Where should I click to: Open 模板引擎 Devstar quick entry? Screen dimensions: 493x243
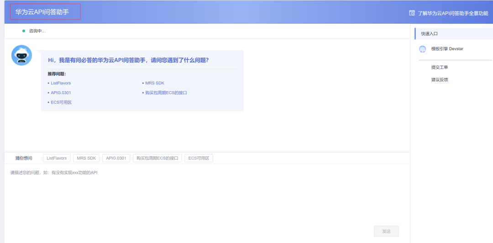(447, 49)
